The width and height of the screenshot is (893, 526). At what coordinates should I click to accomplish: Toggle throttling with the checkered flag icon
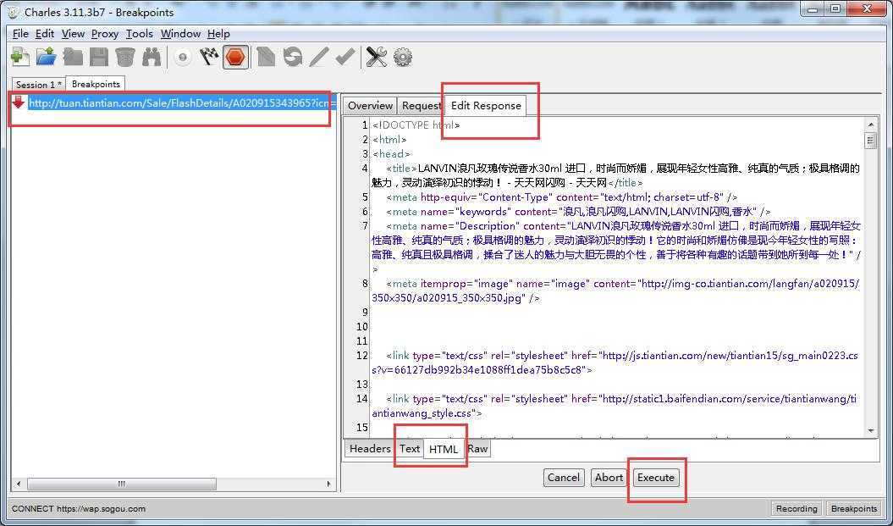pos(209,57)
